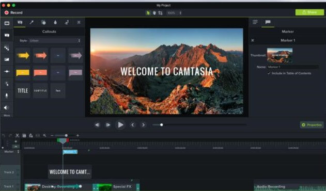The height and width of the screenshot is (191, 326).
Task: Click the Redo arrow in timeline toolbar
Action: [x=10, y=136]
